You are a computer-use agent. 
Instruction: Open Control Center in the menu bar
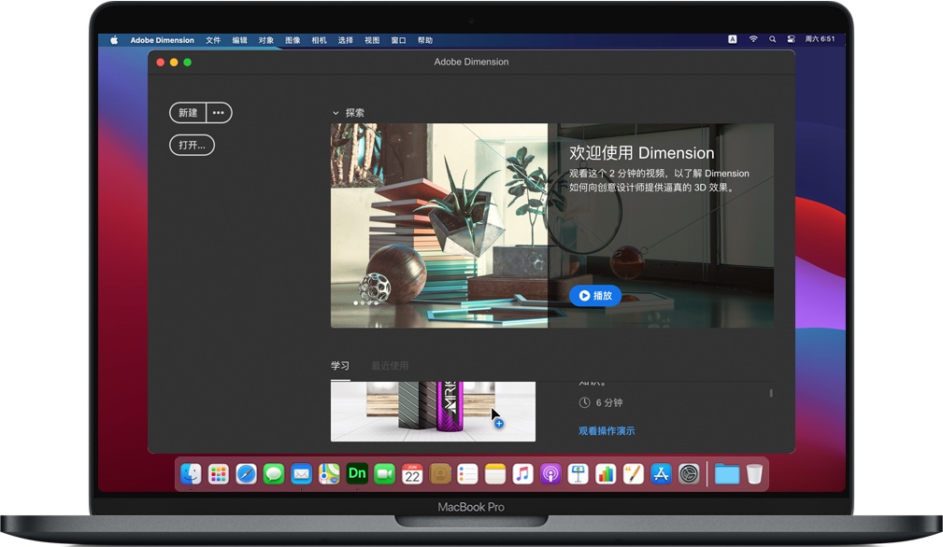pyautogui.click(x=791, y=40)
